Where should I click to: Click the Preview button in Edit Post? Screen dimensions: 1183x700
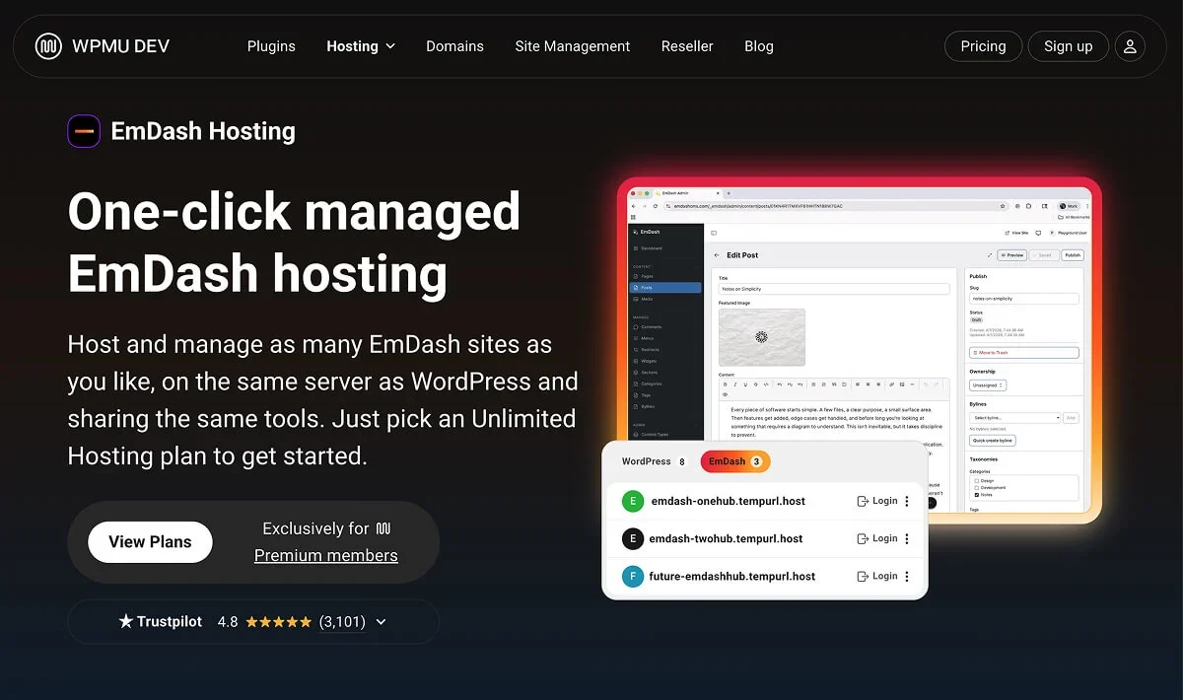coord(1012,255)
